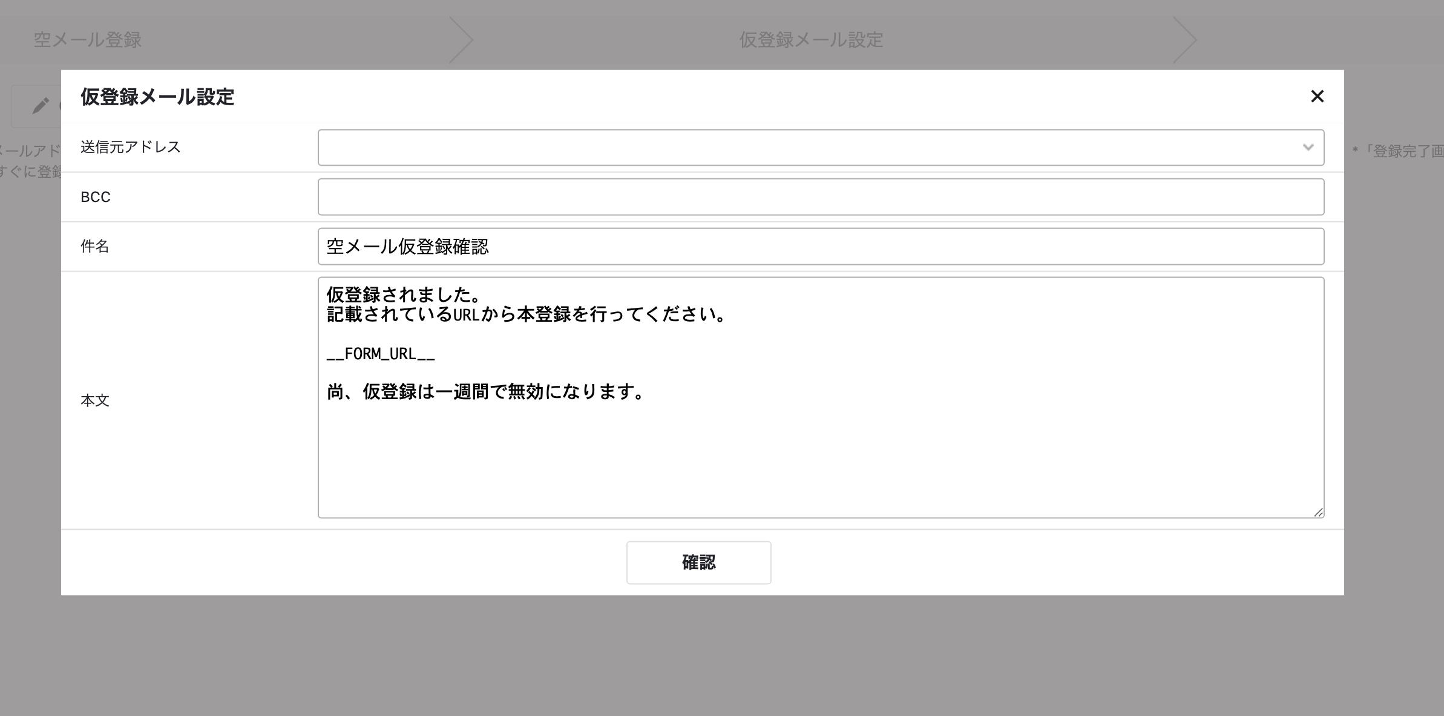1444x716 pixels.
Task: Click the 件名 label
Action: coord(95,247)
